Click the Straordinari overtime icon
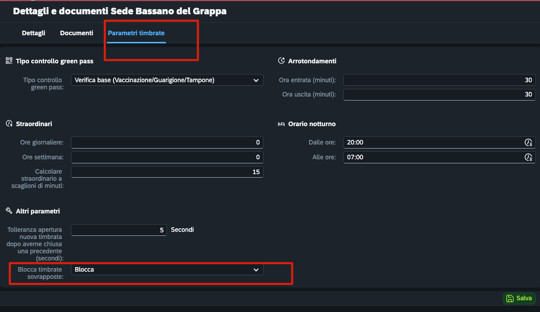 pyautogui.click(x=9, y=124)
